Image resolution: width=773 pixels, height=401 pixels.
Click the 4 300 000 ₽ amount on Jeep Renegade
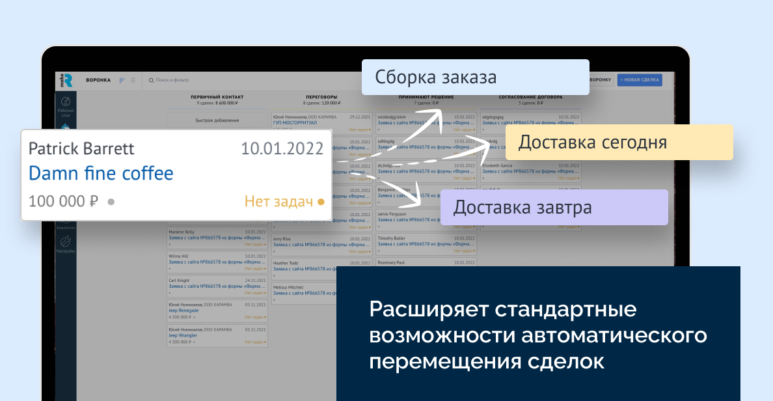tap(180, 317)
